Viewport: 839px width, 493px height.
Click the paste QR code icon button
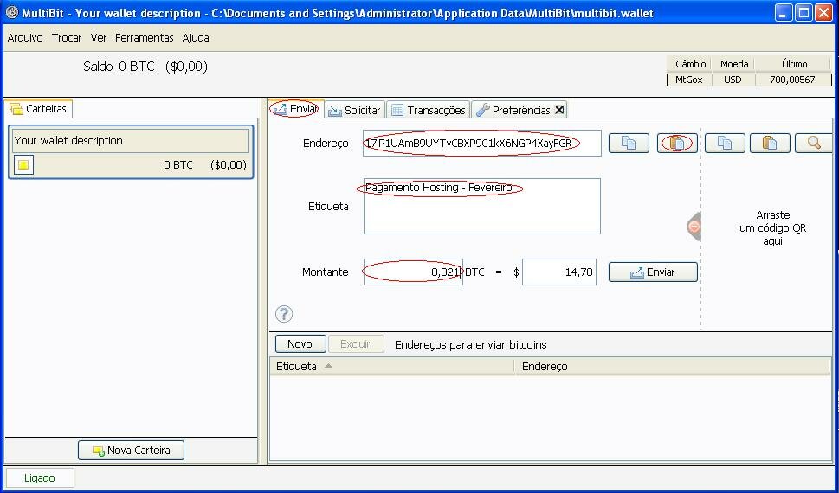[x=770, y=143]
